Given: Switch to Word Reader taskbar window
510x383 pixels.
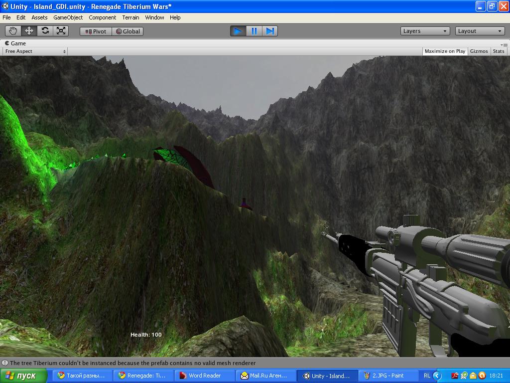Looking at the screenshot, I should pos(205,376).
